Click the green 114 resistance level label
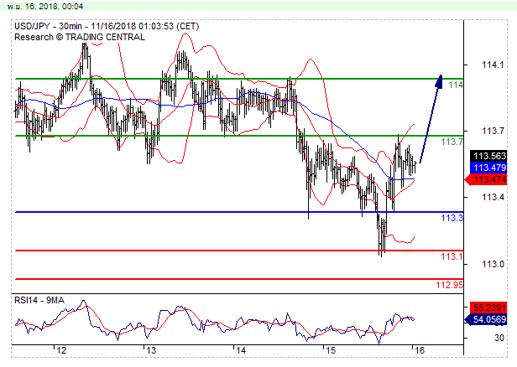Image resolution: width=517 pixels, height=367 pixels. (x=456, y=85)
